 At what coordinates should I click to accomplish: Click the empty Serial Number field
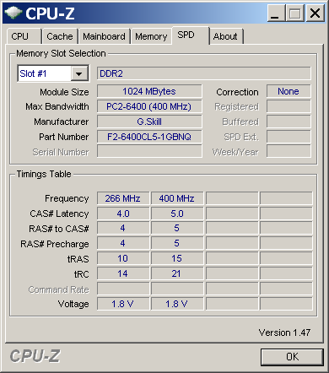point(149,151)
